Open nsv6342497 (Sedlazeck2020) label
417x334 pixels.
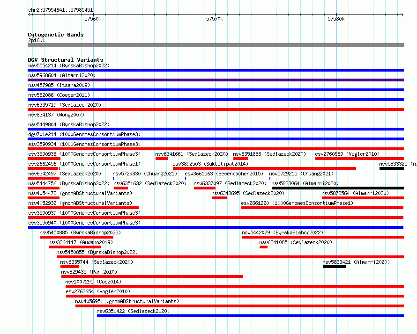pos(65,174)
